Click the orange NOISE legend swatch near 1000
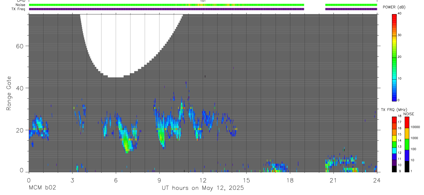This screenshot has width=424, height=195. click(407, 133)
